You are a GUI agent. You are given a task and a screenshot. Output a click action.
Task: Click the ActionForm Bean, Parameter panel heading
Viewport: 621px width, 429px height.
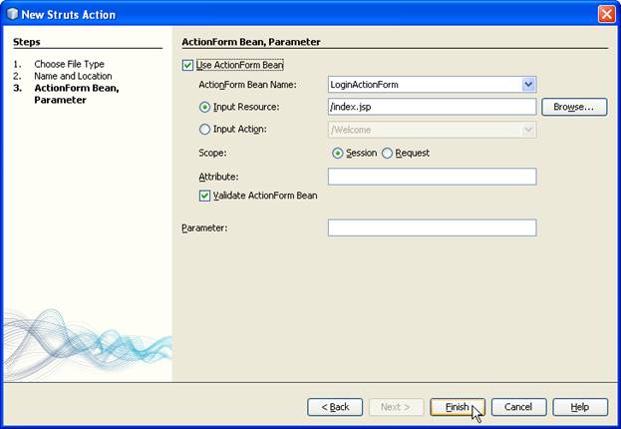[x=251, y=42]
